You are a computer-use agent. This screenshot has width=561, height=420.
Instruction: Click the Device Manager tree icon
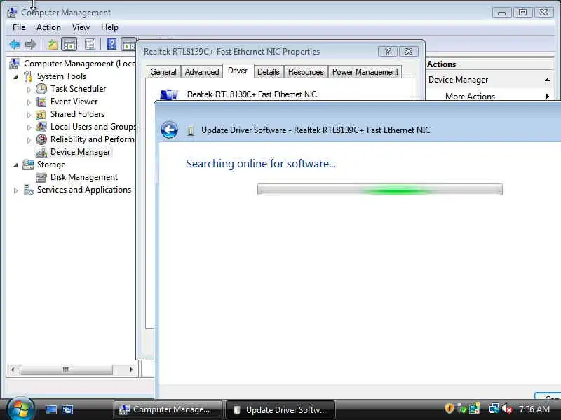(41, 152)
